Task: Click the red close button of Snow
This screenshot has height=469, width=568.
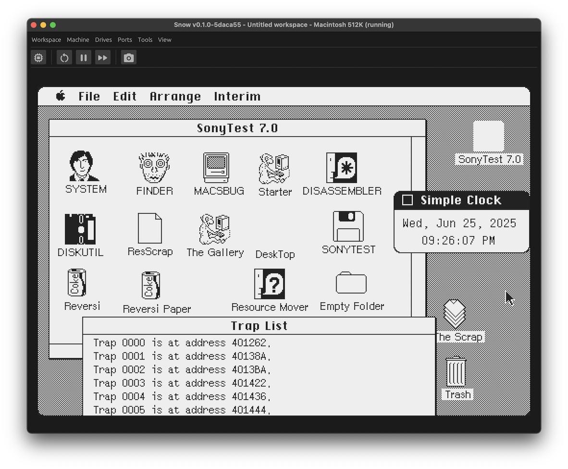Action: coord(34,24)
